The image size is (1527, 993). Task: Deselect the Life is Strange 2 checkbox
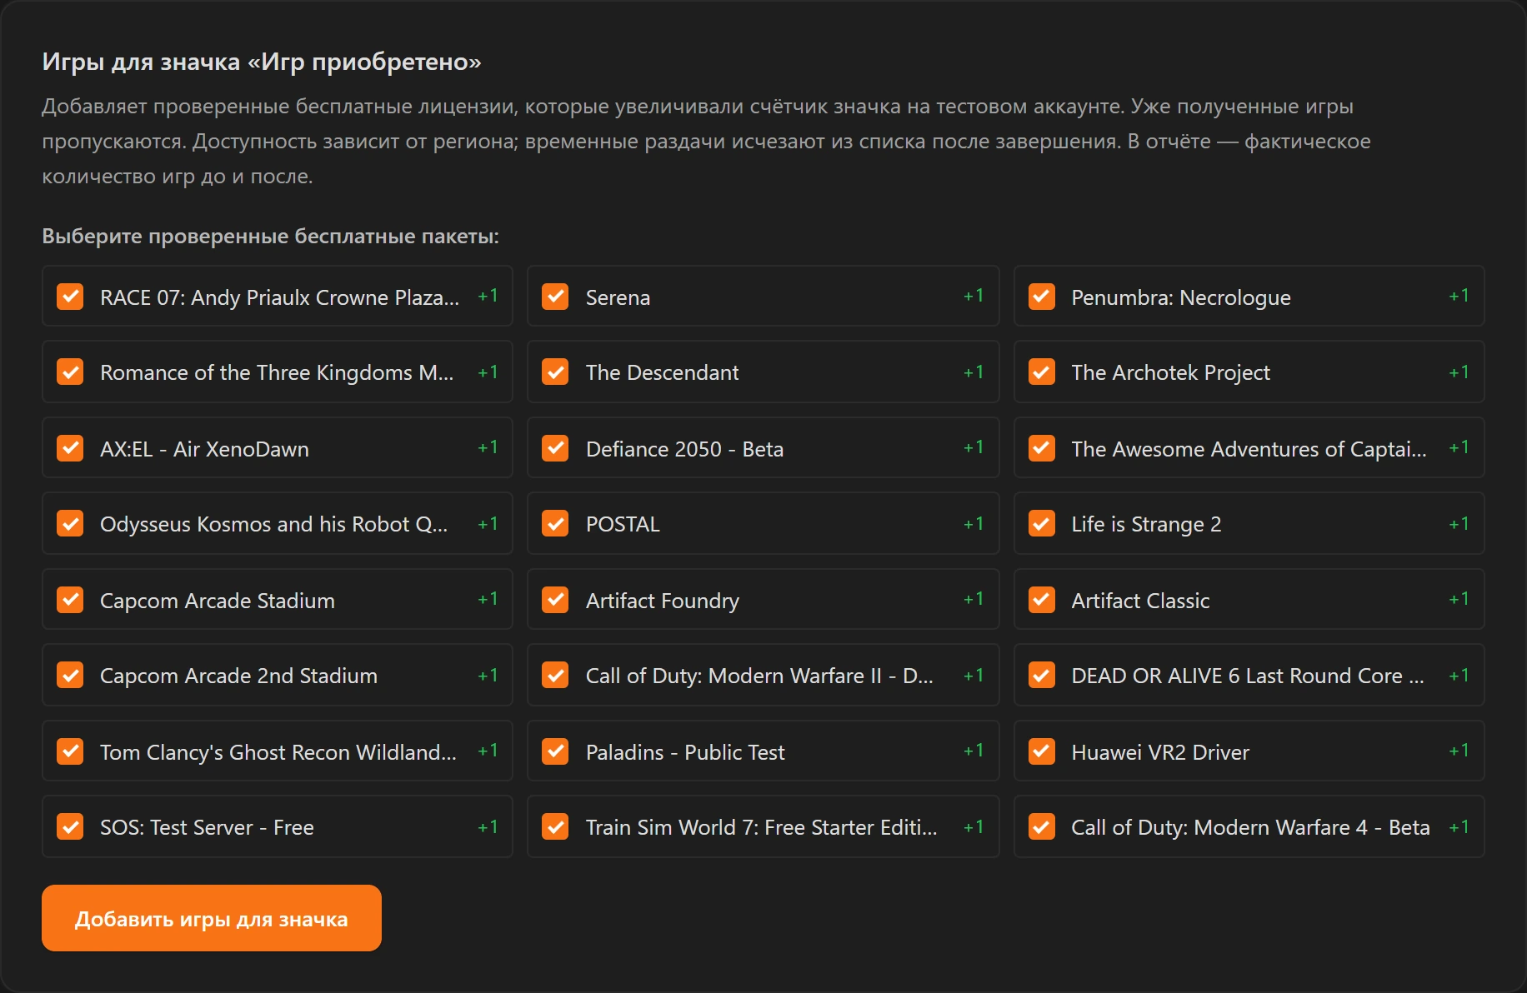1042,523
